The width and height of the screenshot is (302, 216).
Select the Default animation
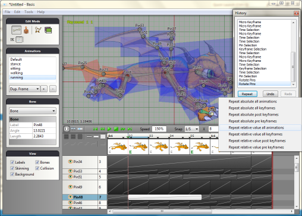tap(33, 60)
